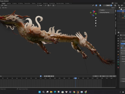Open Output properties tab icon
Viewport: 125px width, 94px height.
118,41
